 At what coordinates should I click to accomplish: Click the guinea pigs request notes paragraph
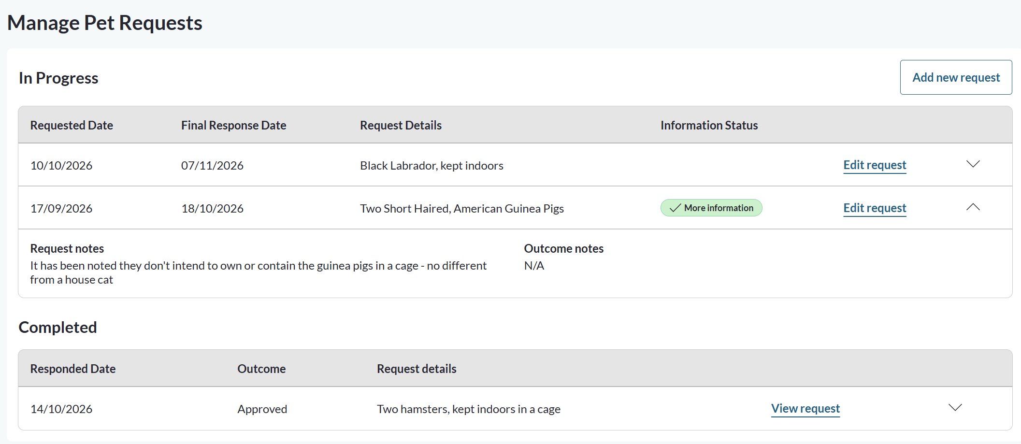point(259,272)
